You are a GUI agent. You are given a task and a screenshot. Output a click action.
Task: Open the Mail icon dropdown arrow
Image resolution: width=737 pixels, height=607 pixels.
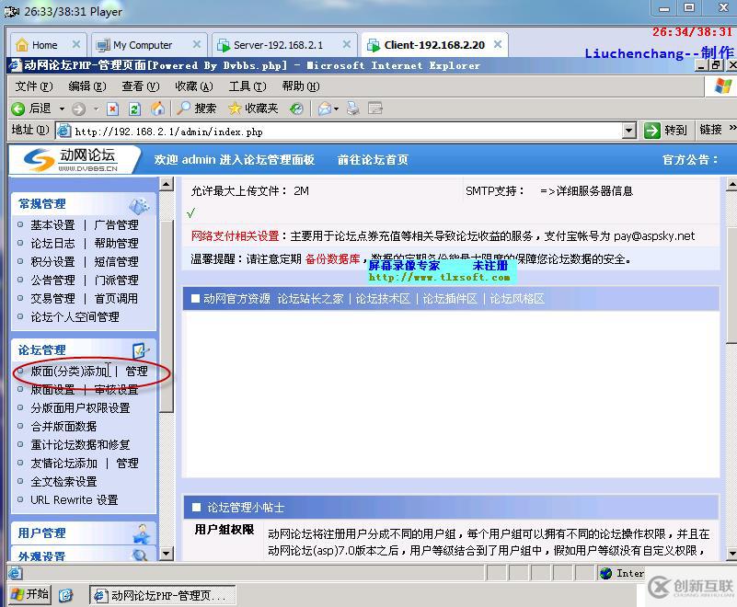click(x=337, y=109)
